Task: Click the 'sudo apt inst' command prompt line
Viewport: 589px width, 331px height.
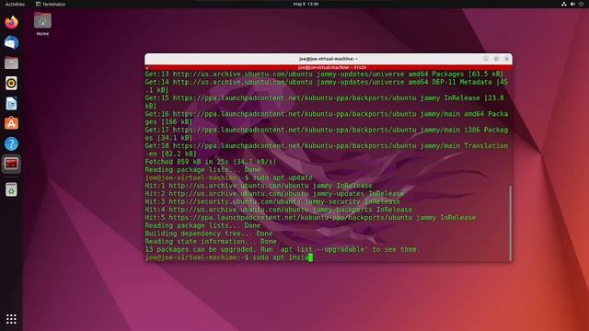Action: (229, 257)
